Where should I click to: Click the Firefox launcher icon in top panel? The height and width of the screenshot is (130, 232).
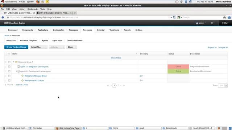tap(38, 1)
